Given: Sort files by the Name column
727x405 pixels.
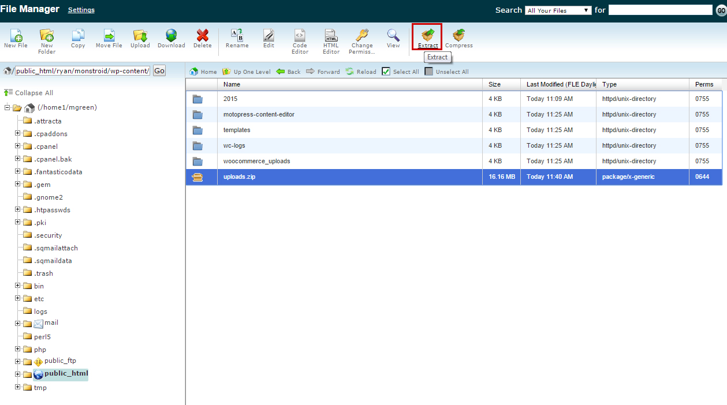Looking at the screenshot, I should coord(350,84).
